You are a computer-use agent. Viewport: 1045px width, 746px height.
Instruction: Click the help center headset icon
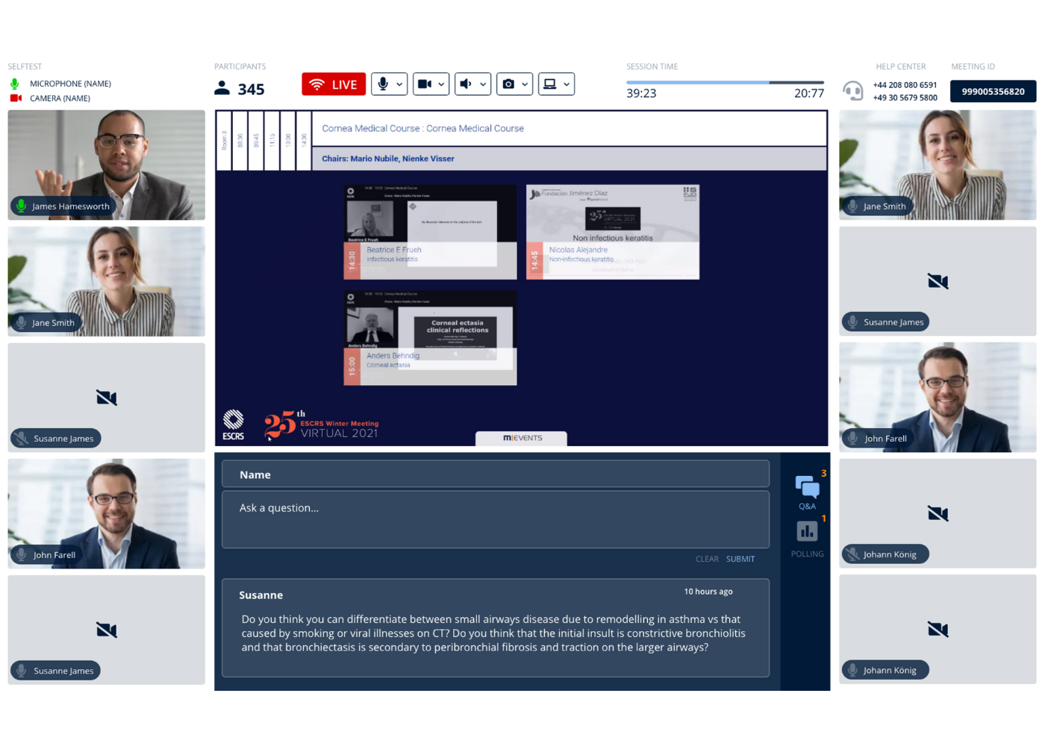click(x=852, y=91)
